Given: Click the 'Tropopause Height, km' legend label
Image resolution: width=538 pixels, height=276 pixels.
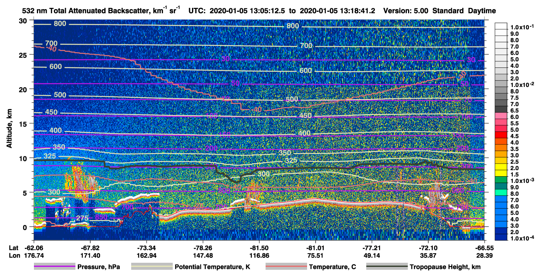Looking at the screenshot, I should point(445,267).
